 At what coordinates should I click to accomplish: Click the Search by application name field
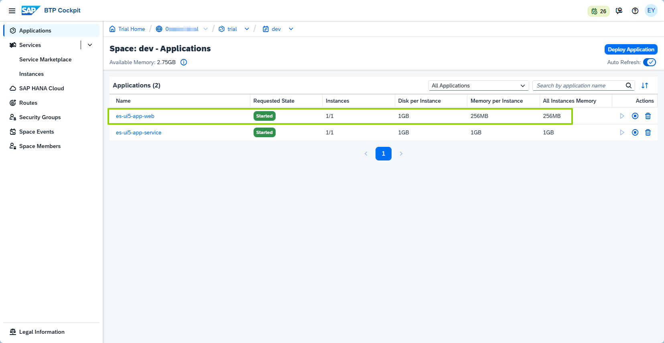click(x=580, y=85)
